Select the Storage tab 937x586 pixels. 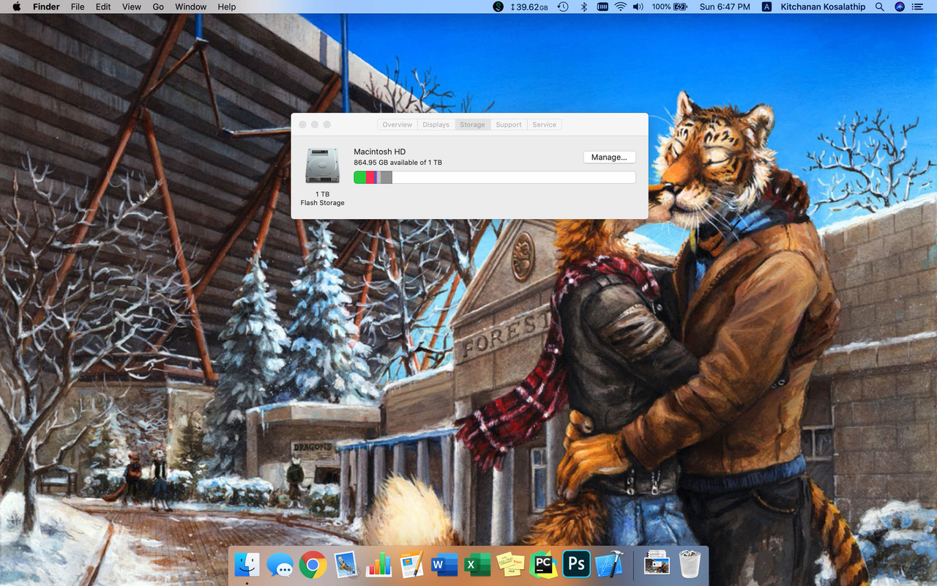tap(472, 125)
